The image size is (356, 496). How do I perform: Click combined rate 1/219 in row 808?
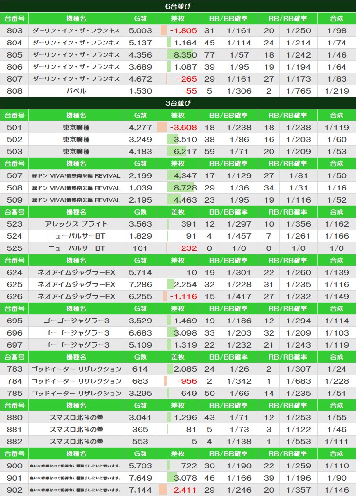coord(337,91)
